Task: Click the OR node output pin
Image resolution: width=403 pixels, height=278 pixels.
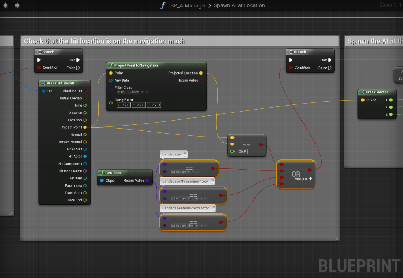Action: pyautogui.click(x=310, y=170)
